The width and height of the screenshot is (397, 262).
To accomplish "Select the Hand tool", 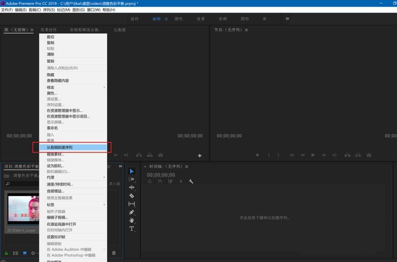I will (132, 221).
